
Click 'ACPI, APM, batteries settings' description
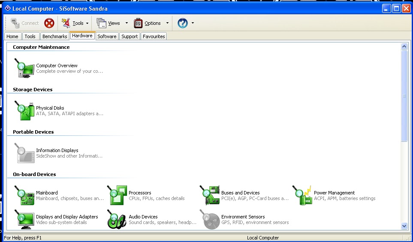tap(345, 198)
